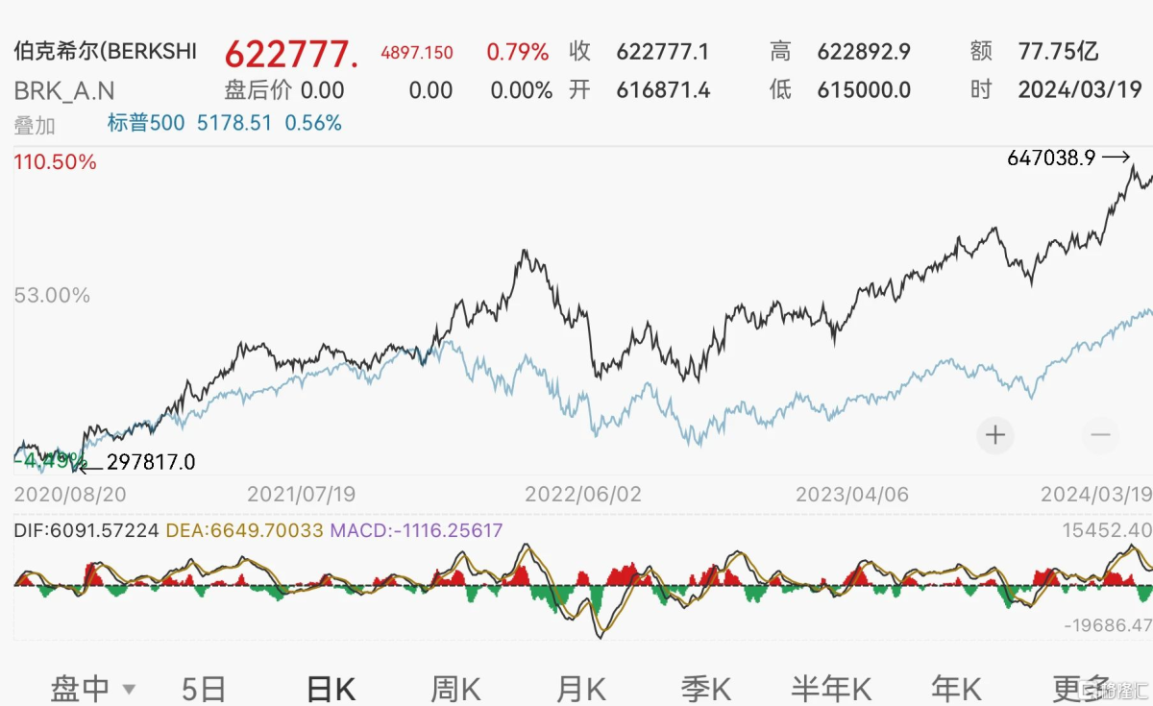Viewport: 1153px width, 706px height.
Task: Click the zoom-out minus icon on the chart
Action: [1101, 436]
